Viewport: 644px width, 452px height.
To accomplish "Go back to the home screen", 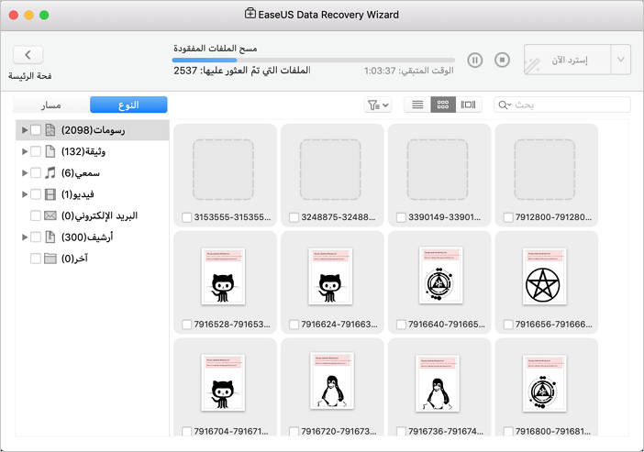I will coord(28,56).
